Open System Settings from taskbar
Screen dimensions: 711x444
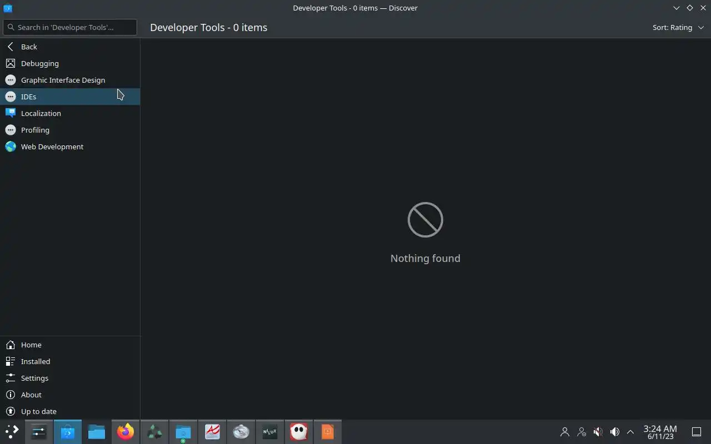[39, 432]
